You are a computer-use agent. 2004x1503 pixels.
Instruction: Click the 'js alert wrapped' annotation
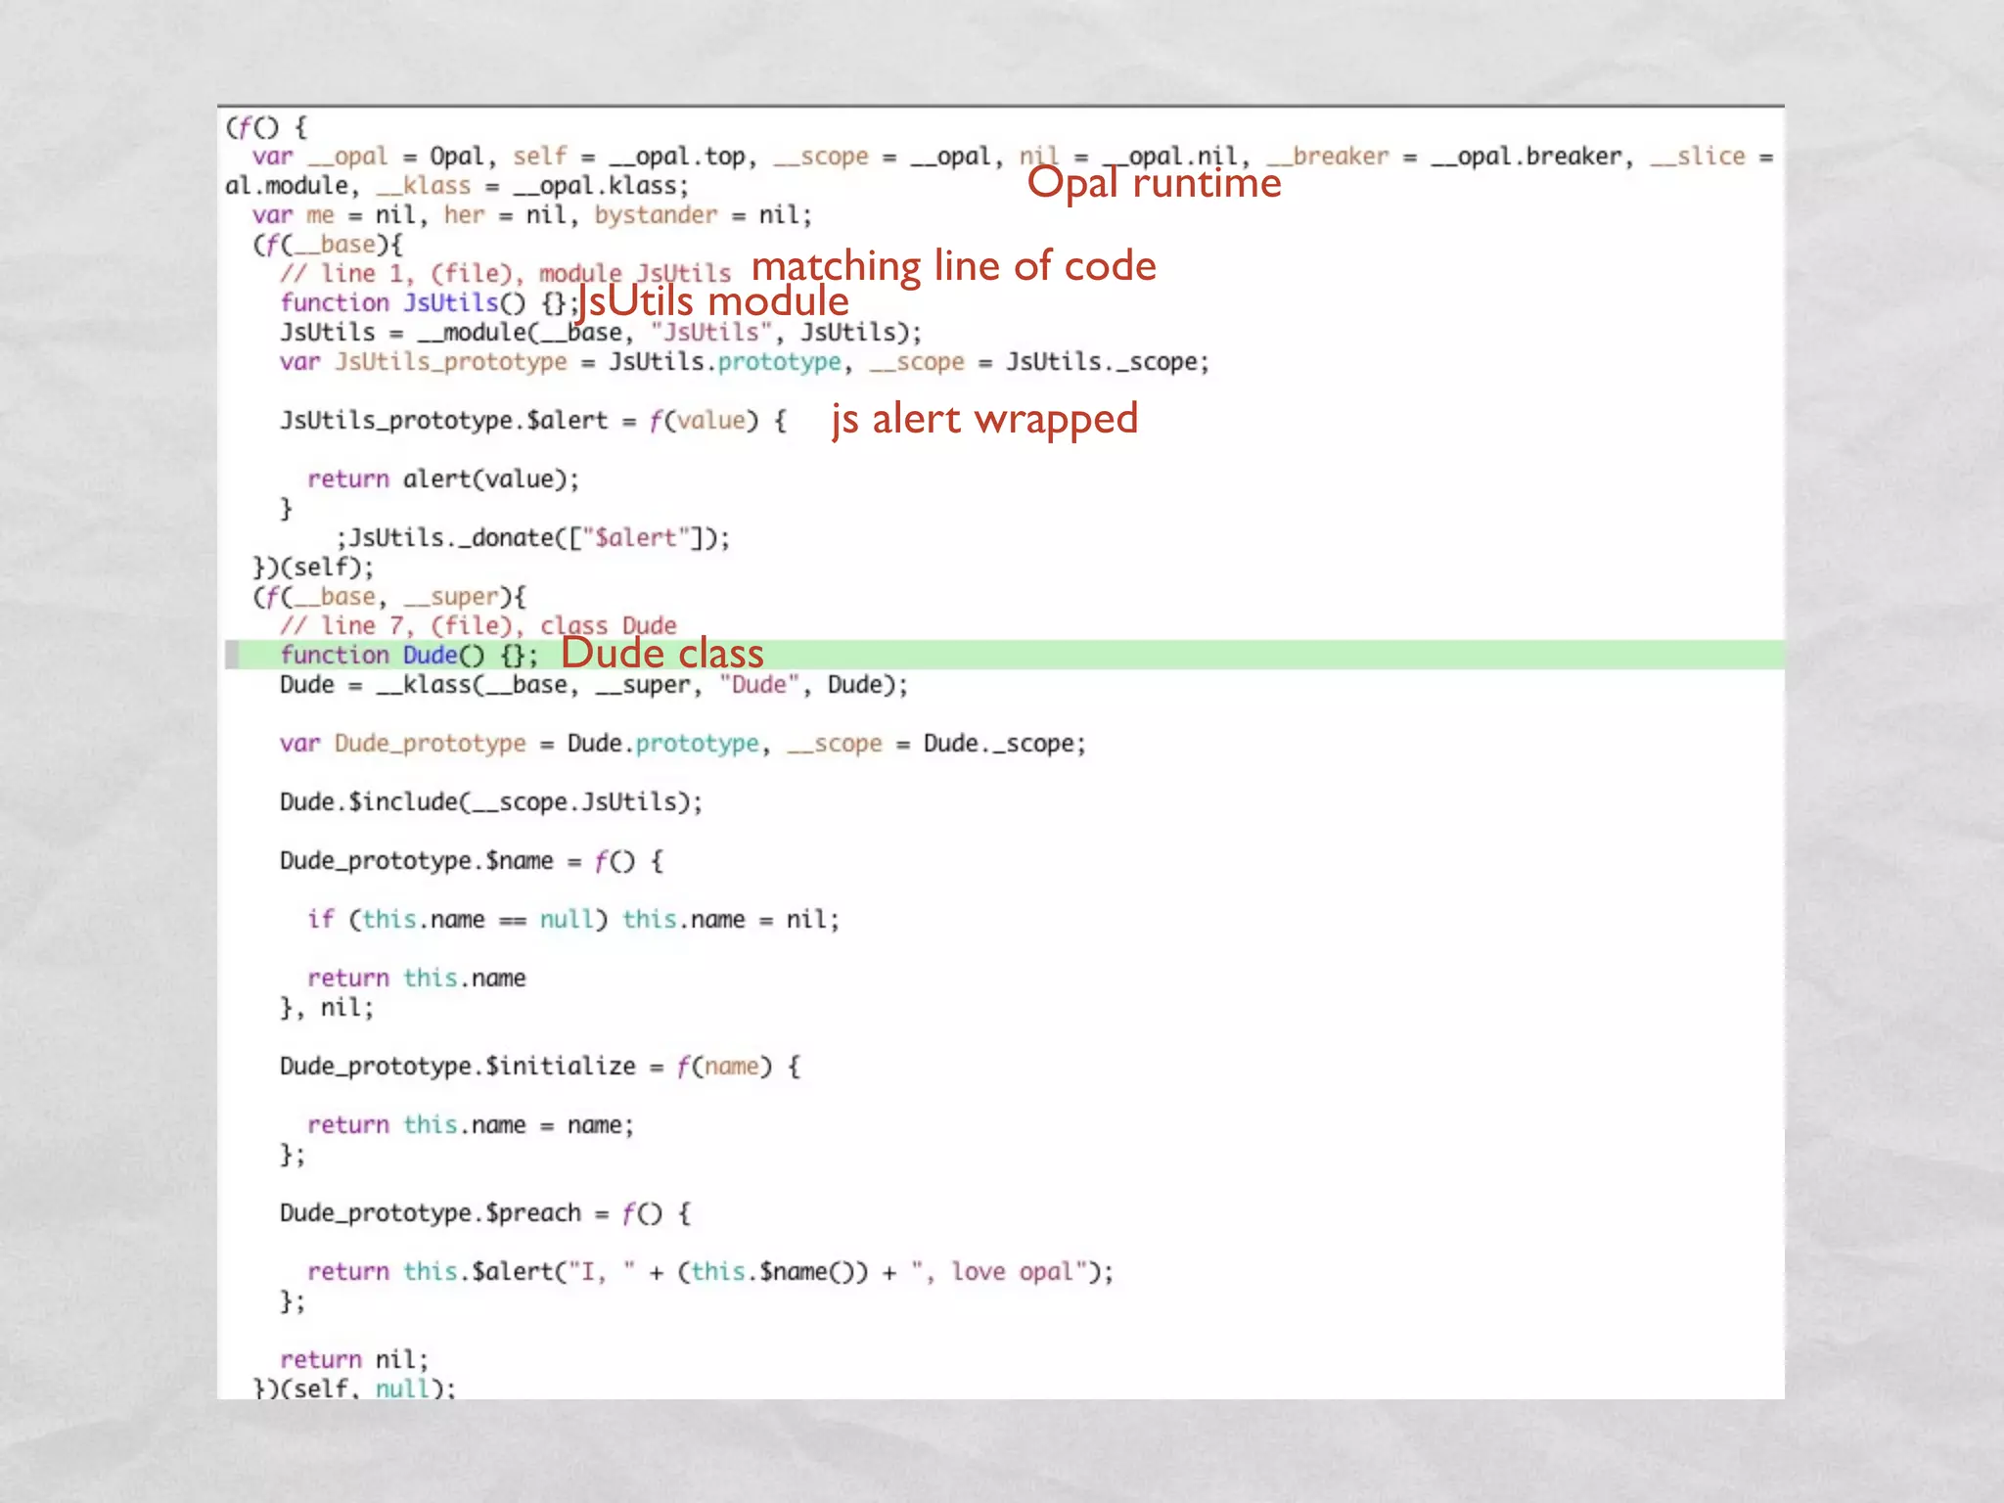(985, 420)
